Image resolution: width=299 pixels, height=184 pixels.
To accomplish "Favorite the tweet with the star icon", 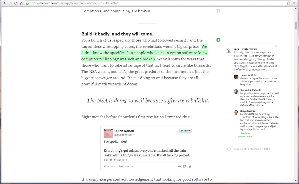I will tap(190, 166).
